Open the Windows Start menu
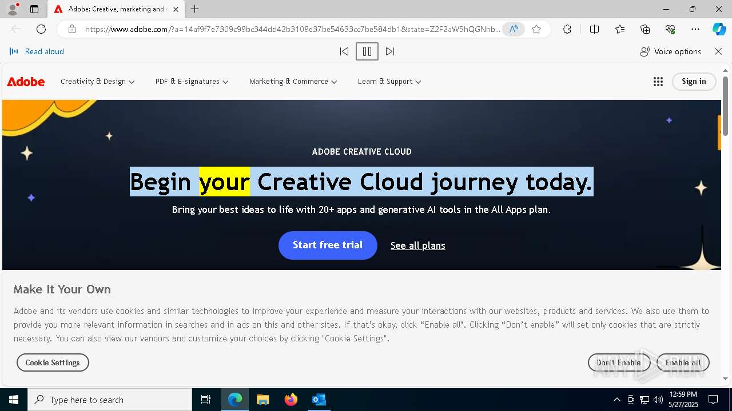 [x=14, y=400]
